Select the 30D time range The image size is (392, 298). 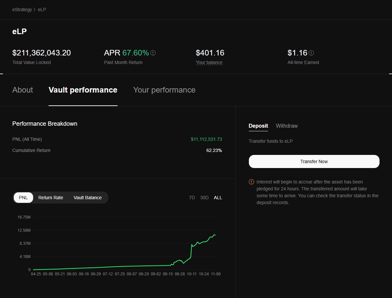coord(204,198)
